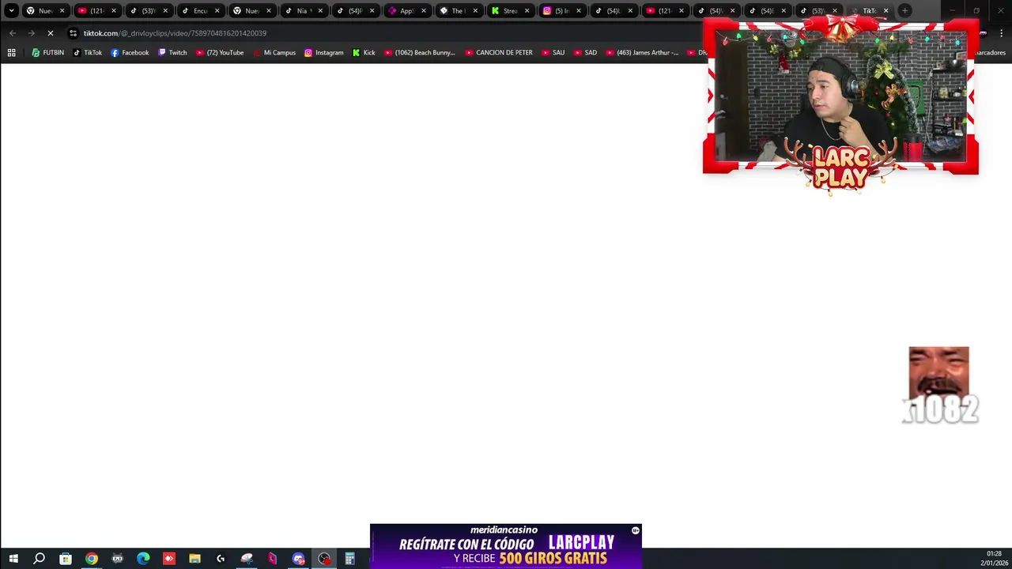Open the (72) YouTube bookmark
Screen dimensions: 1012x569
click(219, 53)
